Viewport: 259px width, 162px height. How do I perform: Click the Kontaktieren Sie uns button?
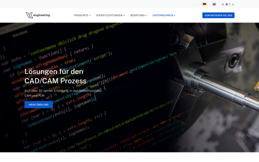pyautogui.click(x=218, y=16)
